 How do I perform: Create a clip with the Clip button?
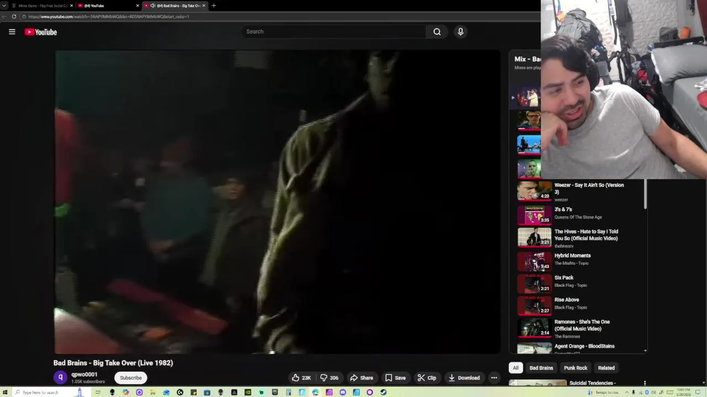tap(427, 378)
